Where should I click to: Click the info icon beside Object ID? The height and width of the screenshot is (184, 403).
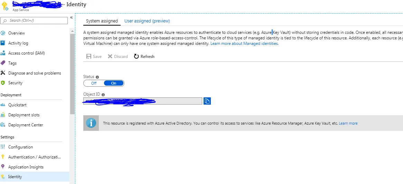(103, 95)
